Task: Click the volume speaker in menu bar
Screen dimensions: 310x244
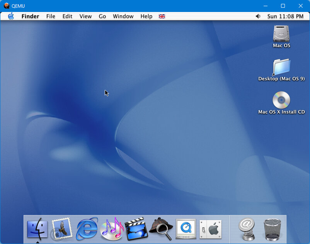Action: click(x=258, y=16)
